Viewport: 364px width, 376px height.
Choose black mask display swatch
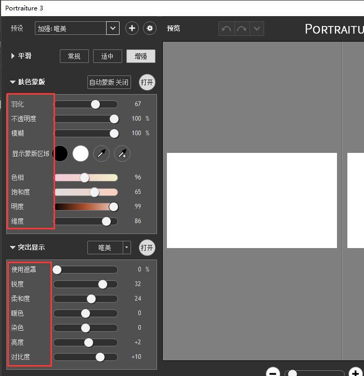[60, 153]
